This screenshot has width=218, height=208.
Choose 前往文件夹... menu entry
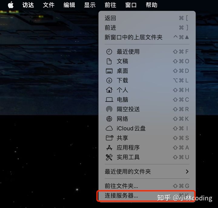147,186
